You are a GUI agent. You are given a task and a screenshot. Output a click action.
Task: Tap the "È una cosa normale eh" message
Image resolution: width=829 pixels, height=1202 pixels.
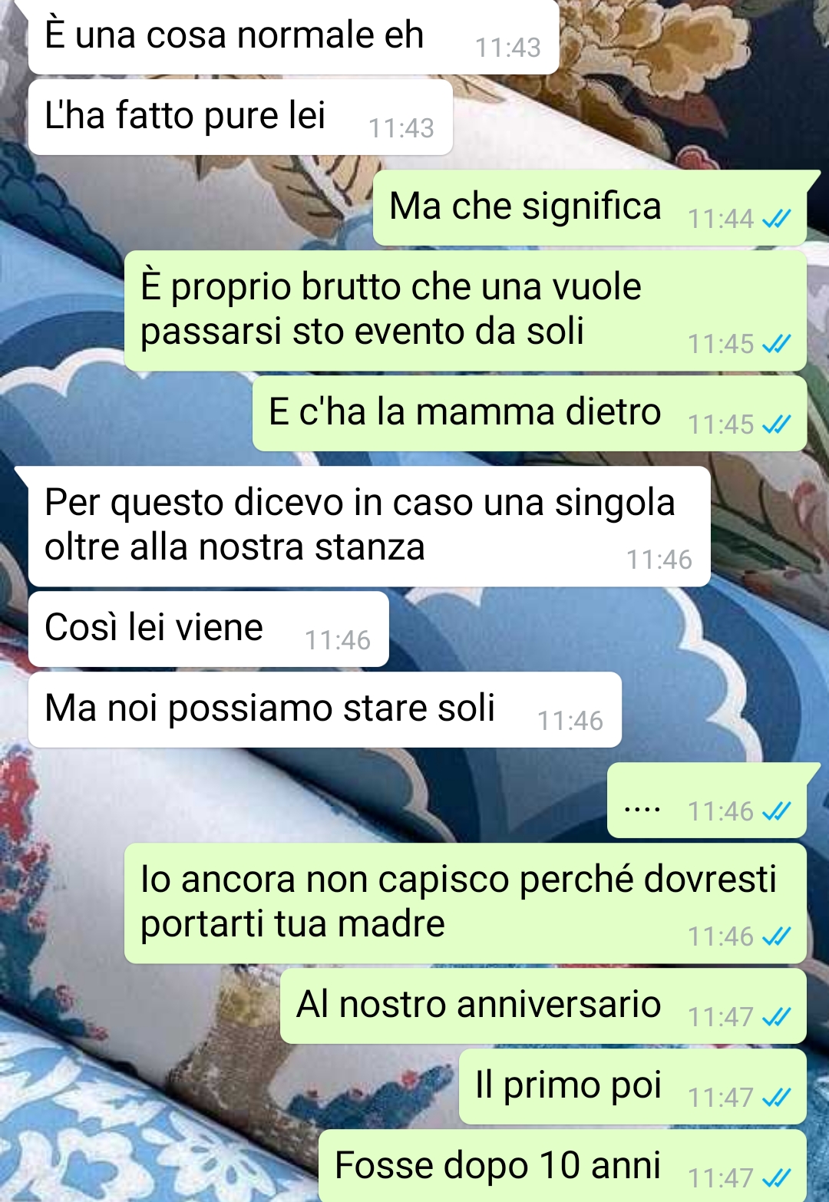tap(293, 37)
